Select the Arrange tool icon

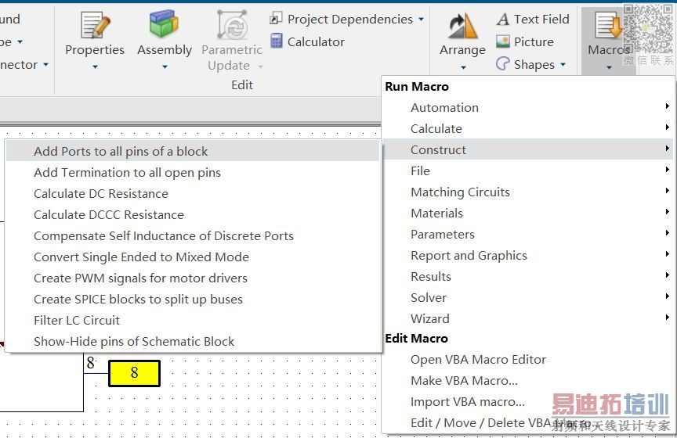click(462, 26)
